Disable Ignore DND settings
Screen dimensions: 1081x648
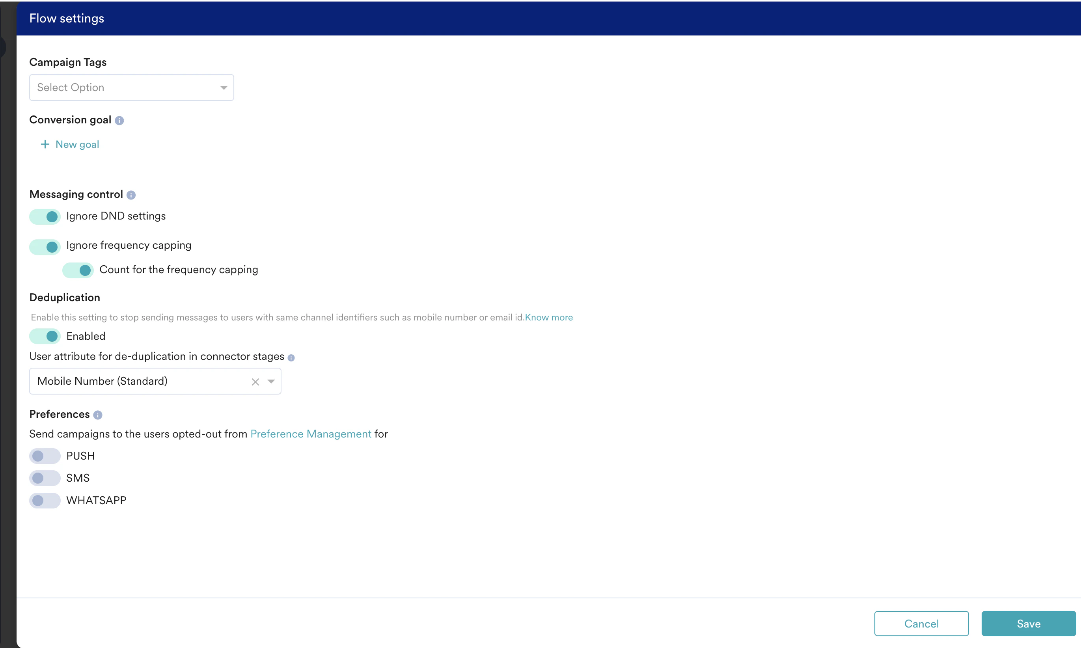tap(44, 216)
